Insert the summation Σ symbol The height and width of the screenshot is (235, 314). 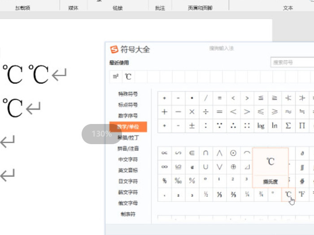288,126
